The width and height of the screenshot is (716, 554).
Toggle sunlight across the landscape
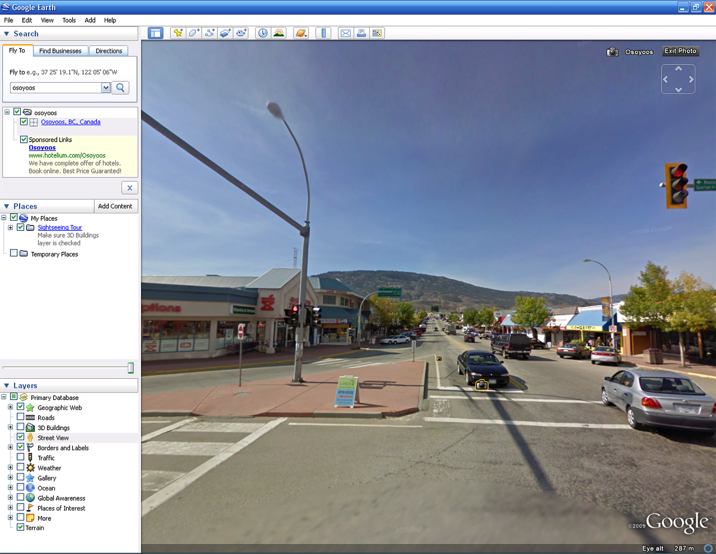pyautogui.click(x=279, y=33)
